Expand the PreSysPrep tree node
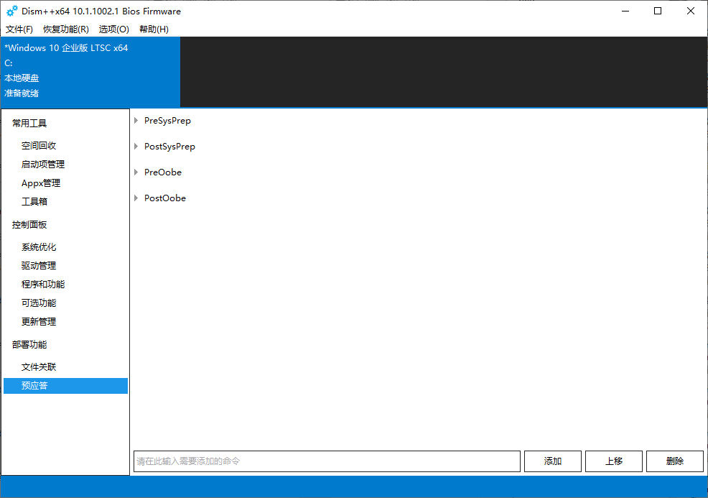The image size is (708, 498). [136, 121]
